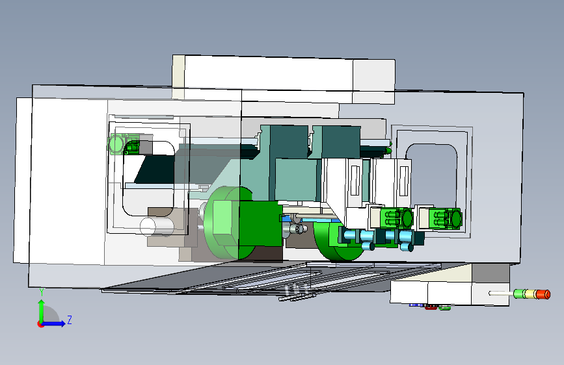Viewport: 564px width, 365px height.
Task: Select the white cylinder inside the left door
Action: pos(157,227)
